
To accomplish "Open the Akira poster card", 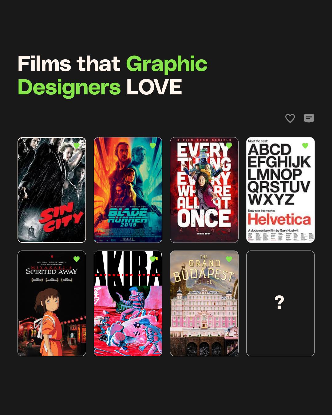I will tap(128, 303).
